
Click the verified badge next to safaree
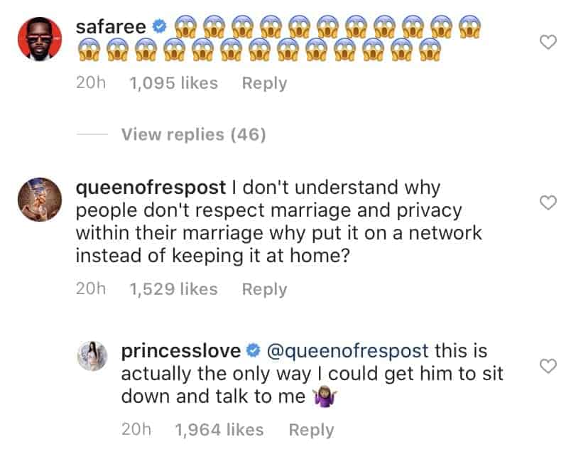click(160, 28)
